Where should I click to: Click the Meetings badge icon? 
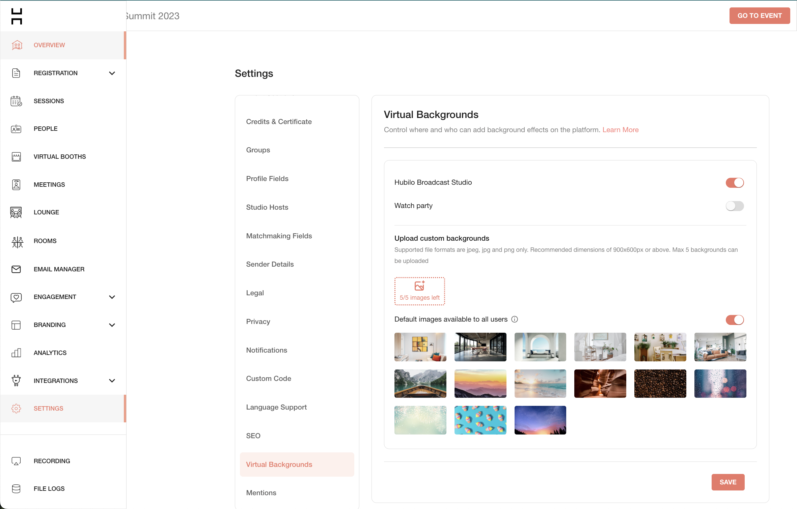(x=16, y=185)
